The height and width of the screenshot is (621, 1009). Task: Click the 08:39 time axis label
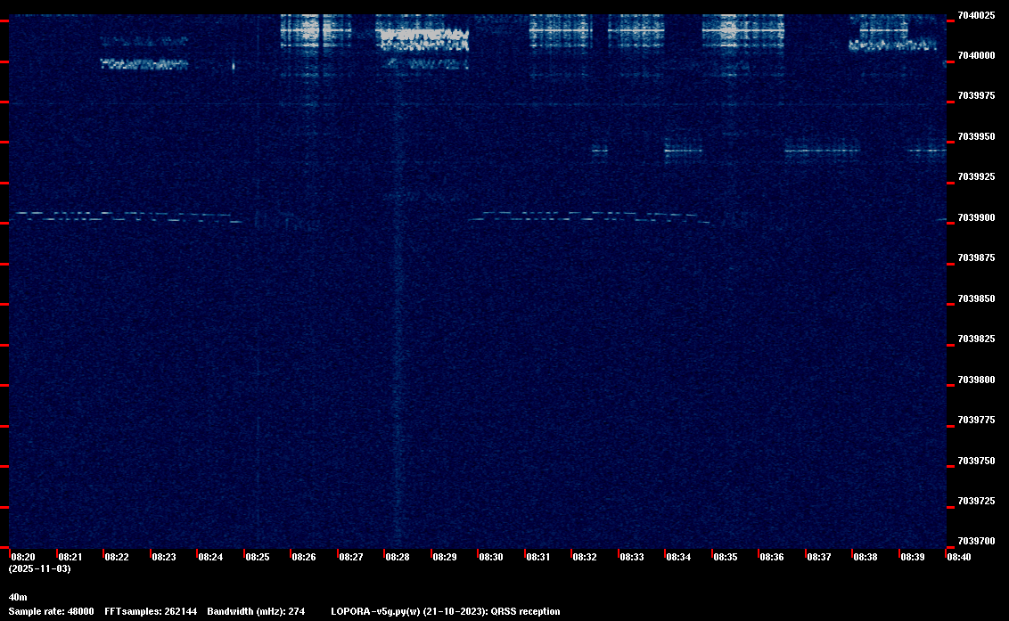[913, 557]
